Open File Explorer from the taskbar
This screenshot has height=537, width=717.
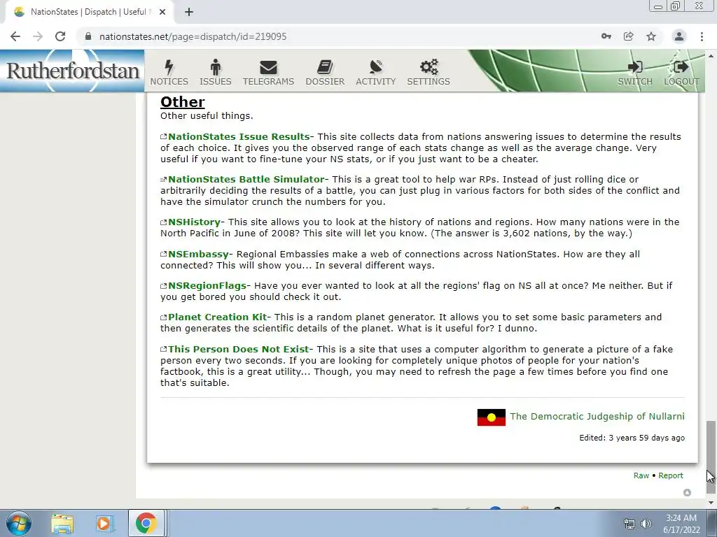point(62,524)
